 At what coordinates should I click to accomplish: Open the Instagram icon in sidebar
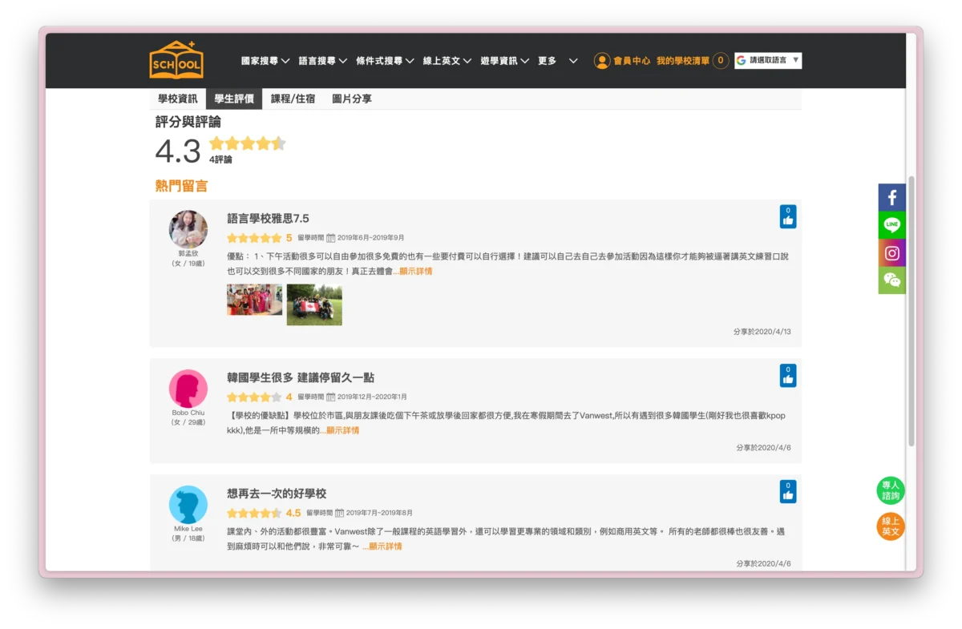(891, 253)
